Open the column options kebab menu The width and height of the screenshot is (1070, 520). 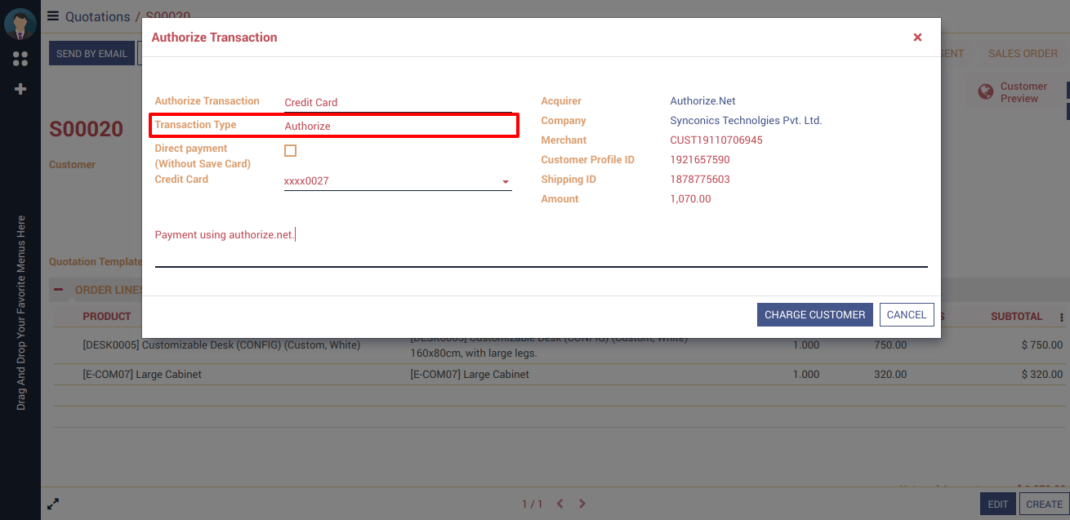pos(1062,318)
